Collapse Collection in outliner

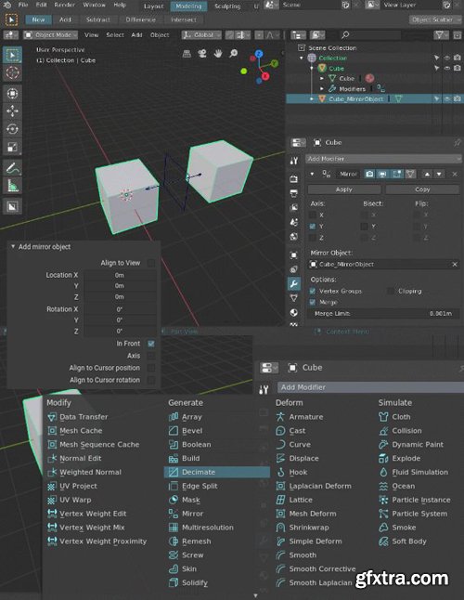tap(302, 59)
